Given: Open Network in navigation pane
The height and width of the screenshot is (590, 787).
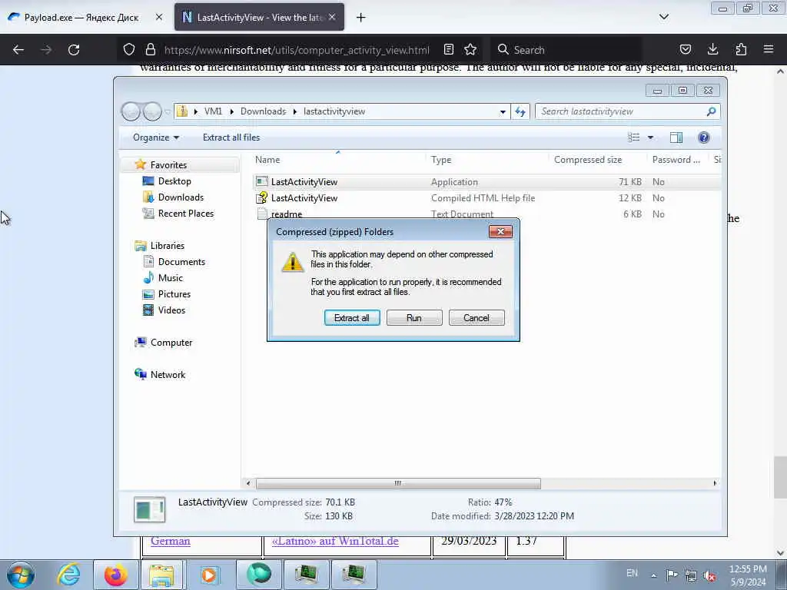Looking at the screenshot, I should (168, 374).
